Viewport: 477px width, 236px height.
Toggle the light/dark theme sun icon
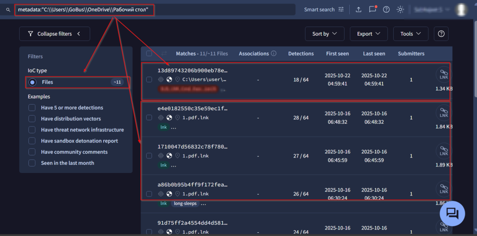(x=400, y=9)
